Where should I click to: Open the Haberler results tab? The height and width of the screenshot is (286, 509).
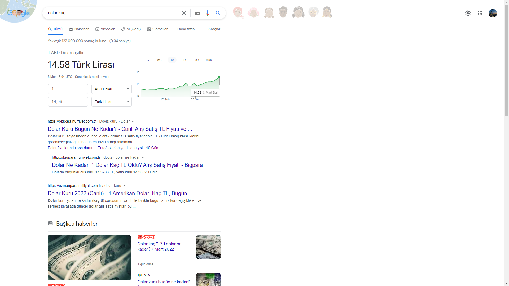(79, 29)
